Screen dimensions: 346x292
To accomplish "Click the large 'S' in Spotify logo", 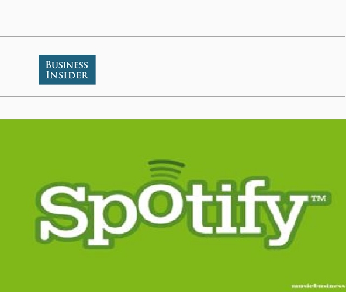I will coord(64,213).
